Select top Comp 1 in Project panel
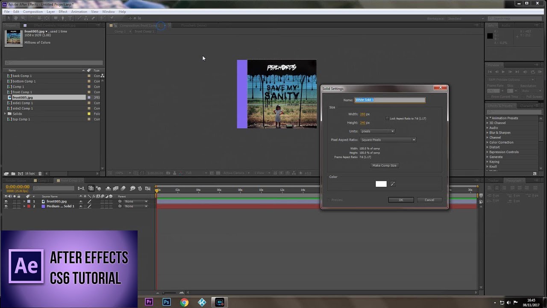Screen dimensions: 547x308 [21, 119]
